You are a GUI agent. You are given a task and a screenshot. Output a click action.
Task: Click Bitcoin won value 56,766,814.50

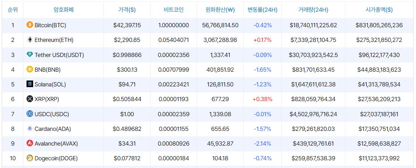(220, 25)
